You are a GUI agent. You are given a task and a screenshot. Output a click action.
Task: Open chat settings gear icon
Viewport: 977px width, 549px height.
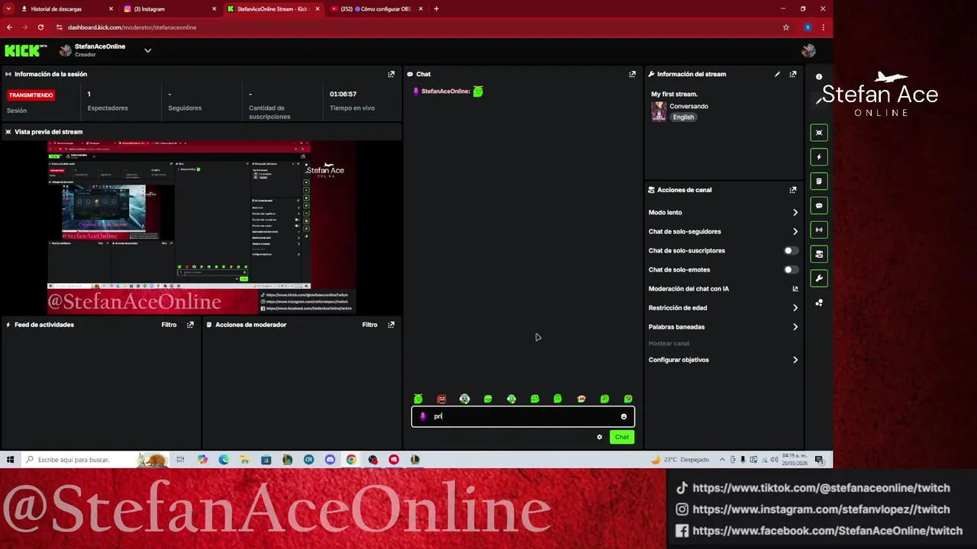click(599, 437)
